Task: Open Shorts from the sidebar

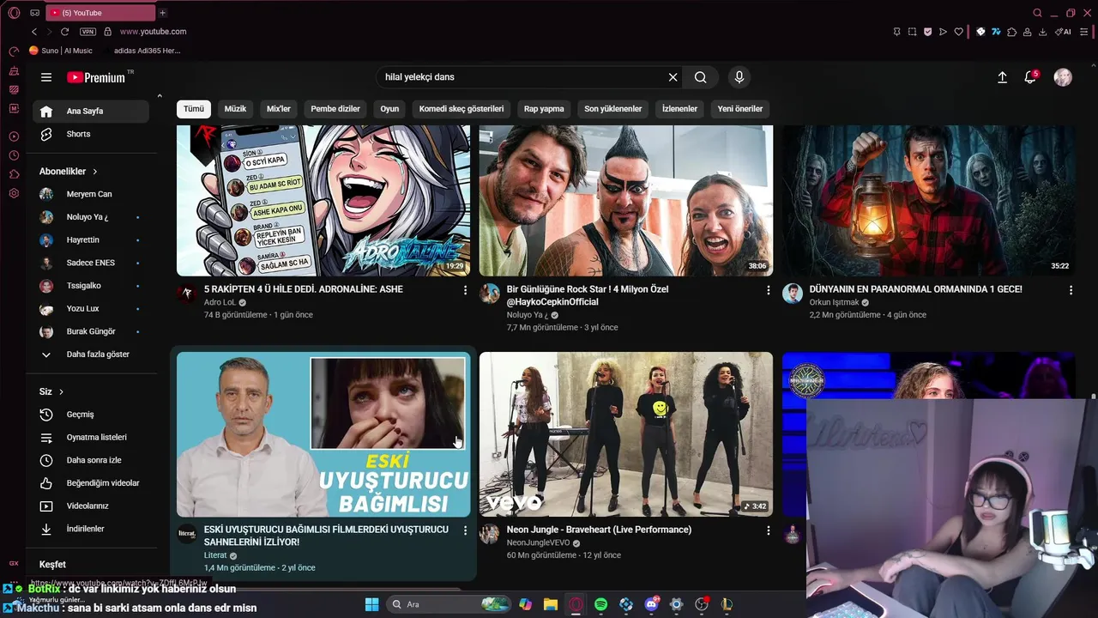Action: 91,134
